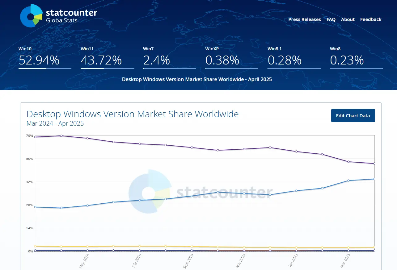Click purple Win10 line point above Mar 2025
This screenshot has width=397, height=270.
coord(348,162)
